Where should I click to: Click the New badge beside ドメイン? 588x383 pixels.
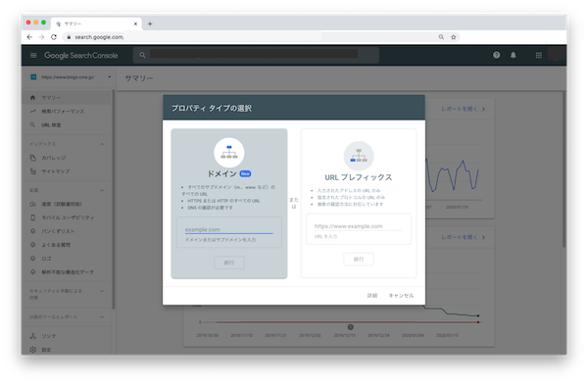point(245,173)
